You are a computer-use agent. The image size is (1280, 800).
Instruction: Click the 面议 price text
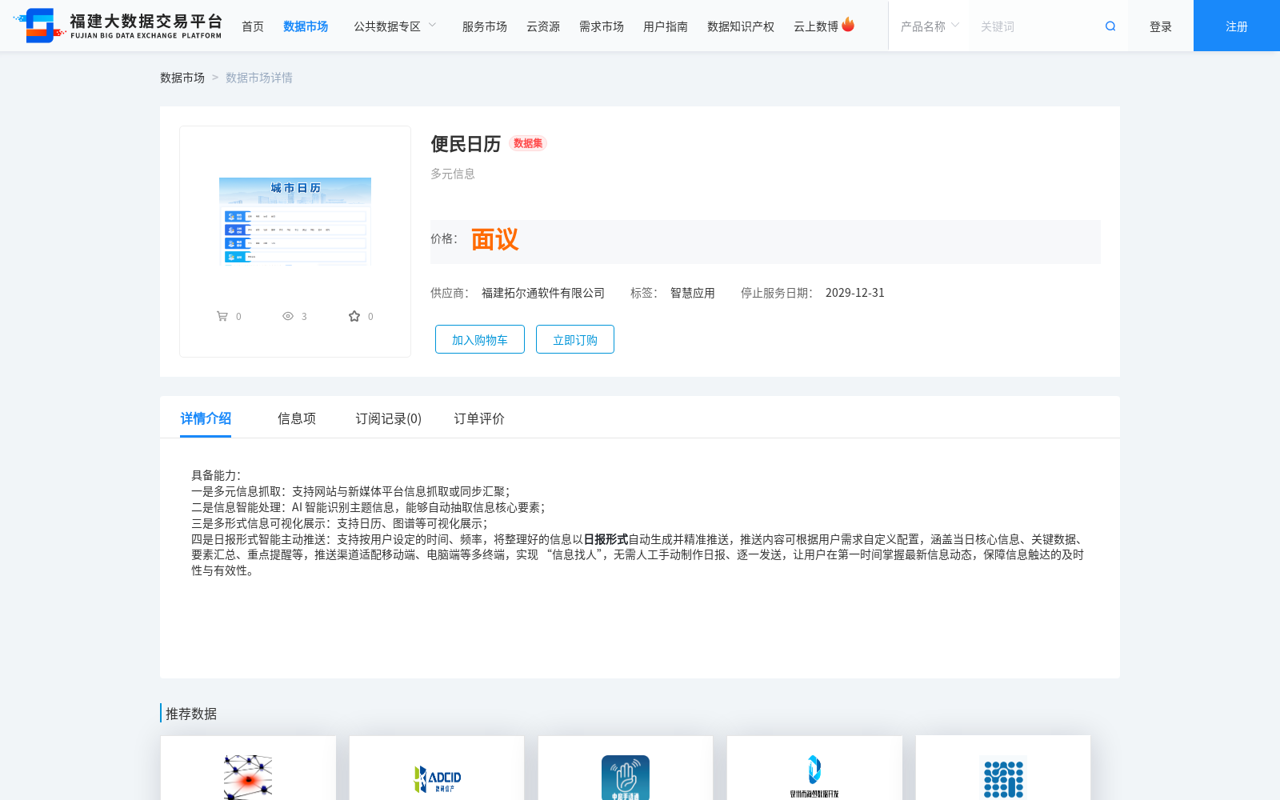[x=494, y=239]
